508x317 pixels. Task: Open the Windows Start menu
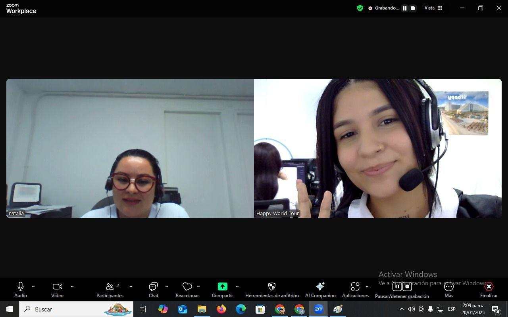pyautogui.click(x=10, y=309)
